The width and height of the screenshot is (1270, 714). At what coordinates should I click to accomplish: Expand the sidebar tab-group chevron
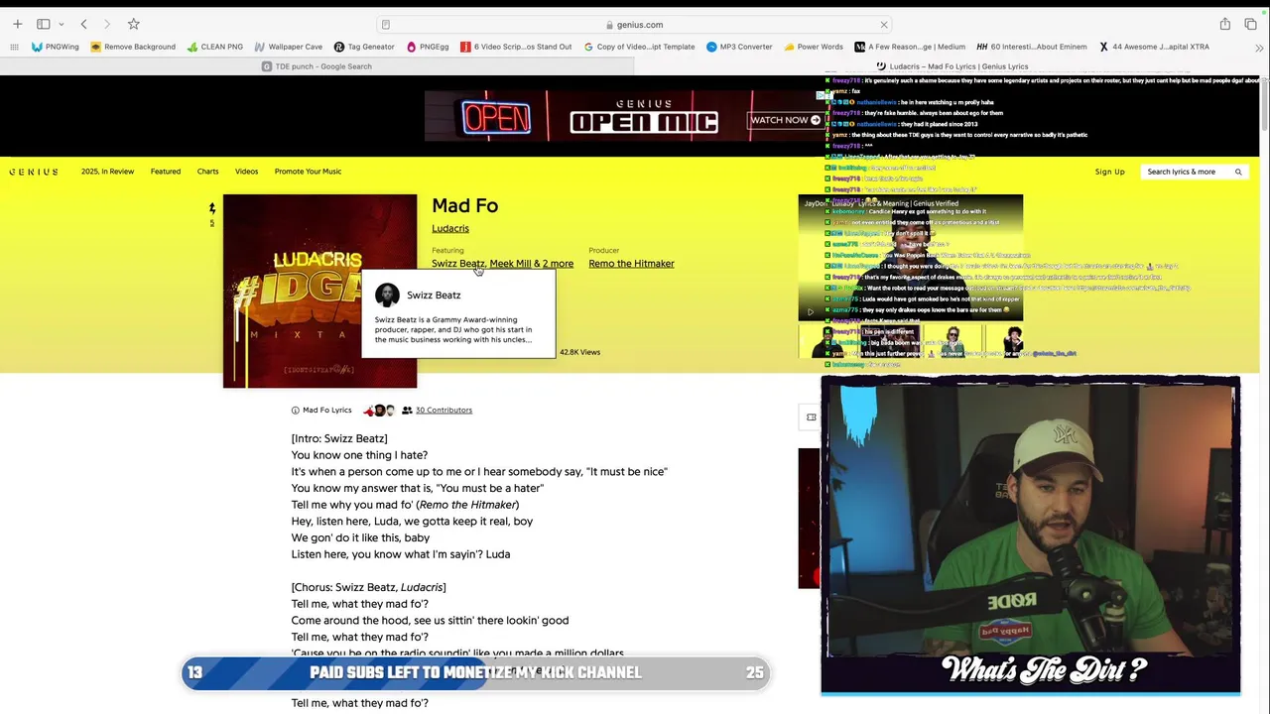[x=62, y=24]
